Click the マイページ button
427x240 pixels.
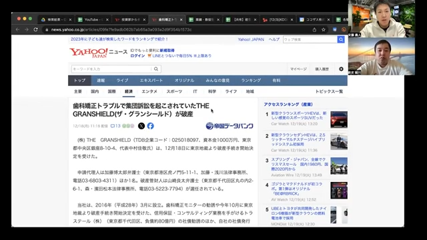click(x=298, y=69)
